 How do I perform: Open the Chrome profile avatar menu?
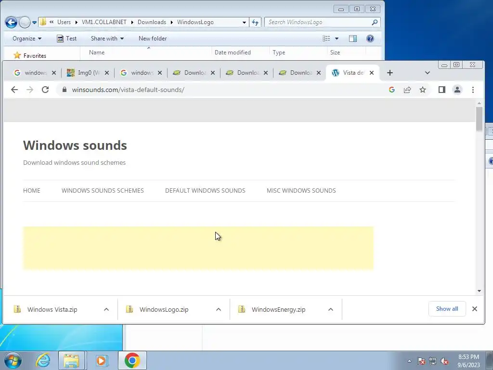(x=457, y=90)
